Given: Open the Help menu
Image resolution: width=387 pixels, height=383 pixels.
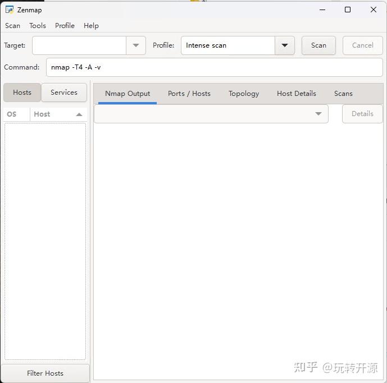Looking at the screenshot, I should click(x=91, y=26).
